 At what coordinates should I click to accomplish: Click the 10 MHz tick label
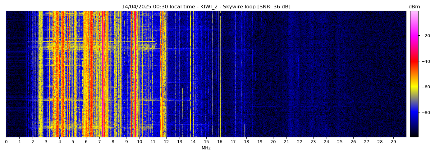(140, 142)
